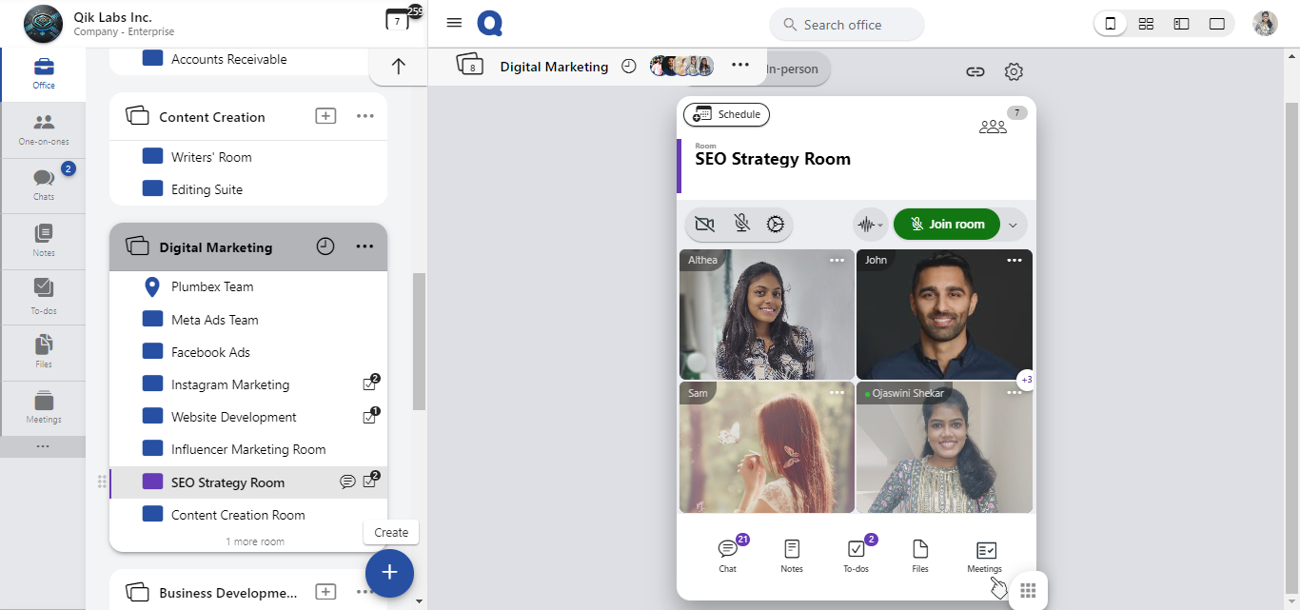Open Chats in the left sidebar
The width and height of the screenshot is (1300, 610).
tap(43, 185)
